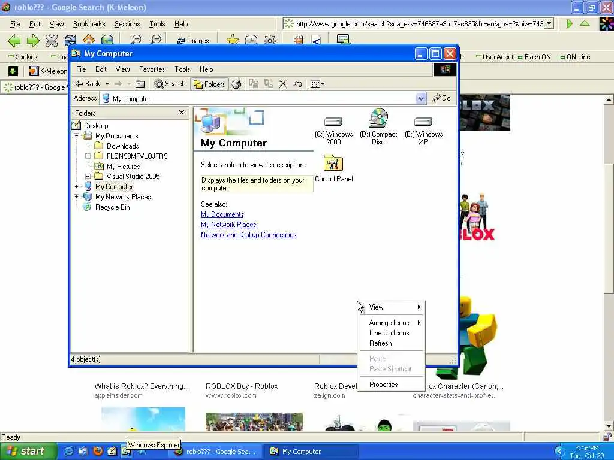
Task: Open preferences gear icon in K-Meleon
Action: [x=270, y=40]
